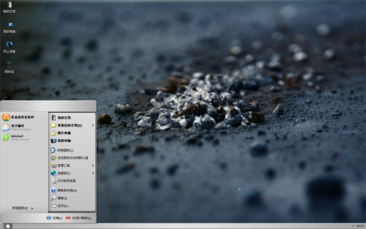Expand 所有程序(P) all programs list
The image size is (366, 229).
(23, 208)
